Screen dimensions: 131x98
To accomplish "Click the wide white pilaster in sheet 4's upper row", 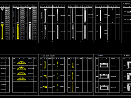I will tap(85, 16).
